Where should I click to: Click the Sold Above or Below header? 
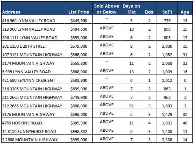[x=107, y=9]
